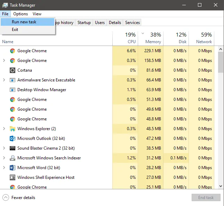Switch to the Users tab

[100, 23]
